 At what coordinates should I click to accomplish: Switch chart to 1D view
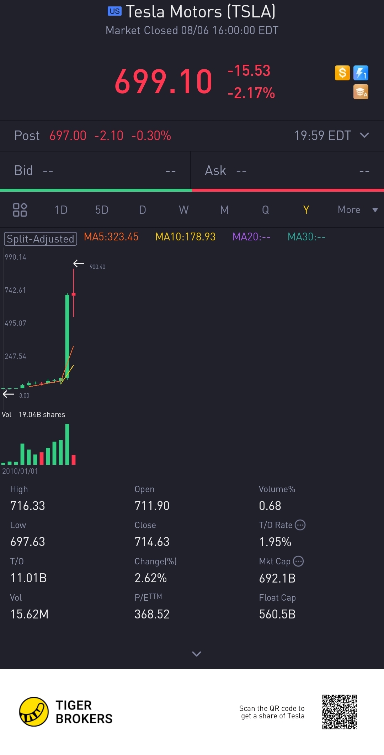61,210
